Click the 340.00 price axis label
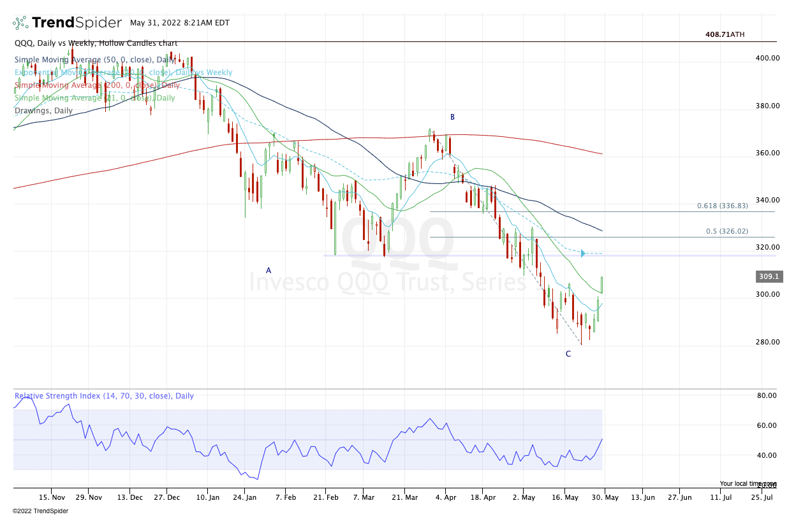This screenshot has width=796, height=517. (x=767, y=200)
